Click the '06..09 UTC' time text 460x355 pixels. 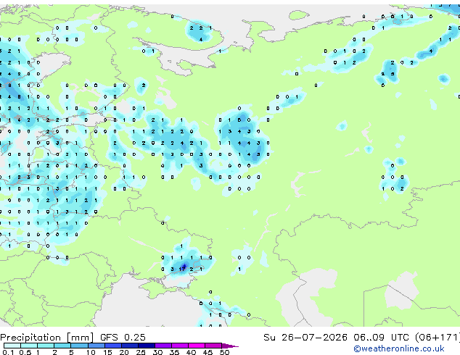coord(381,338)
